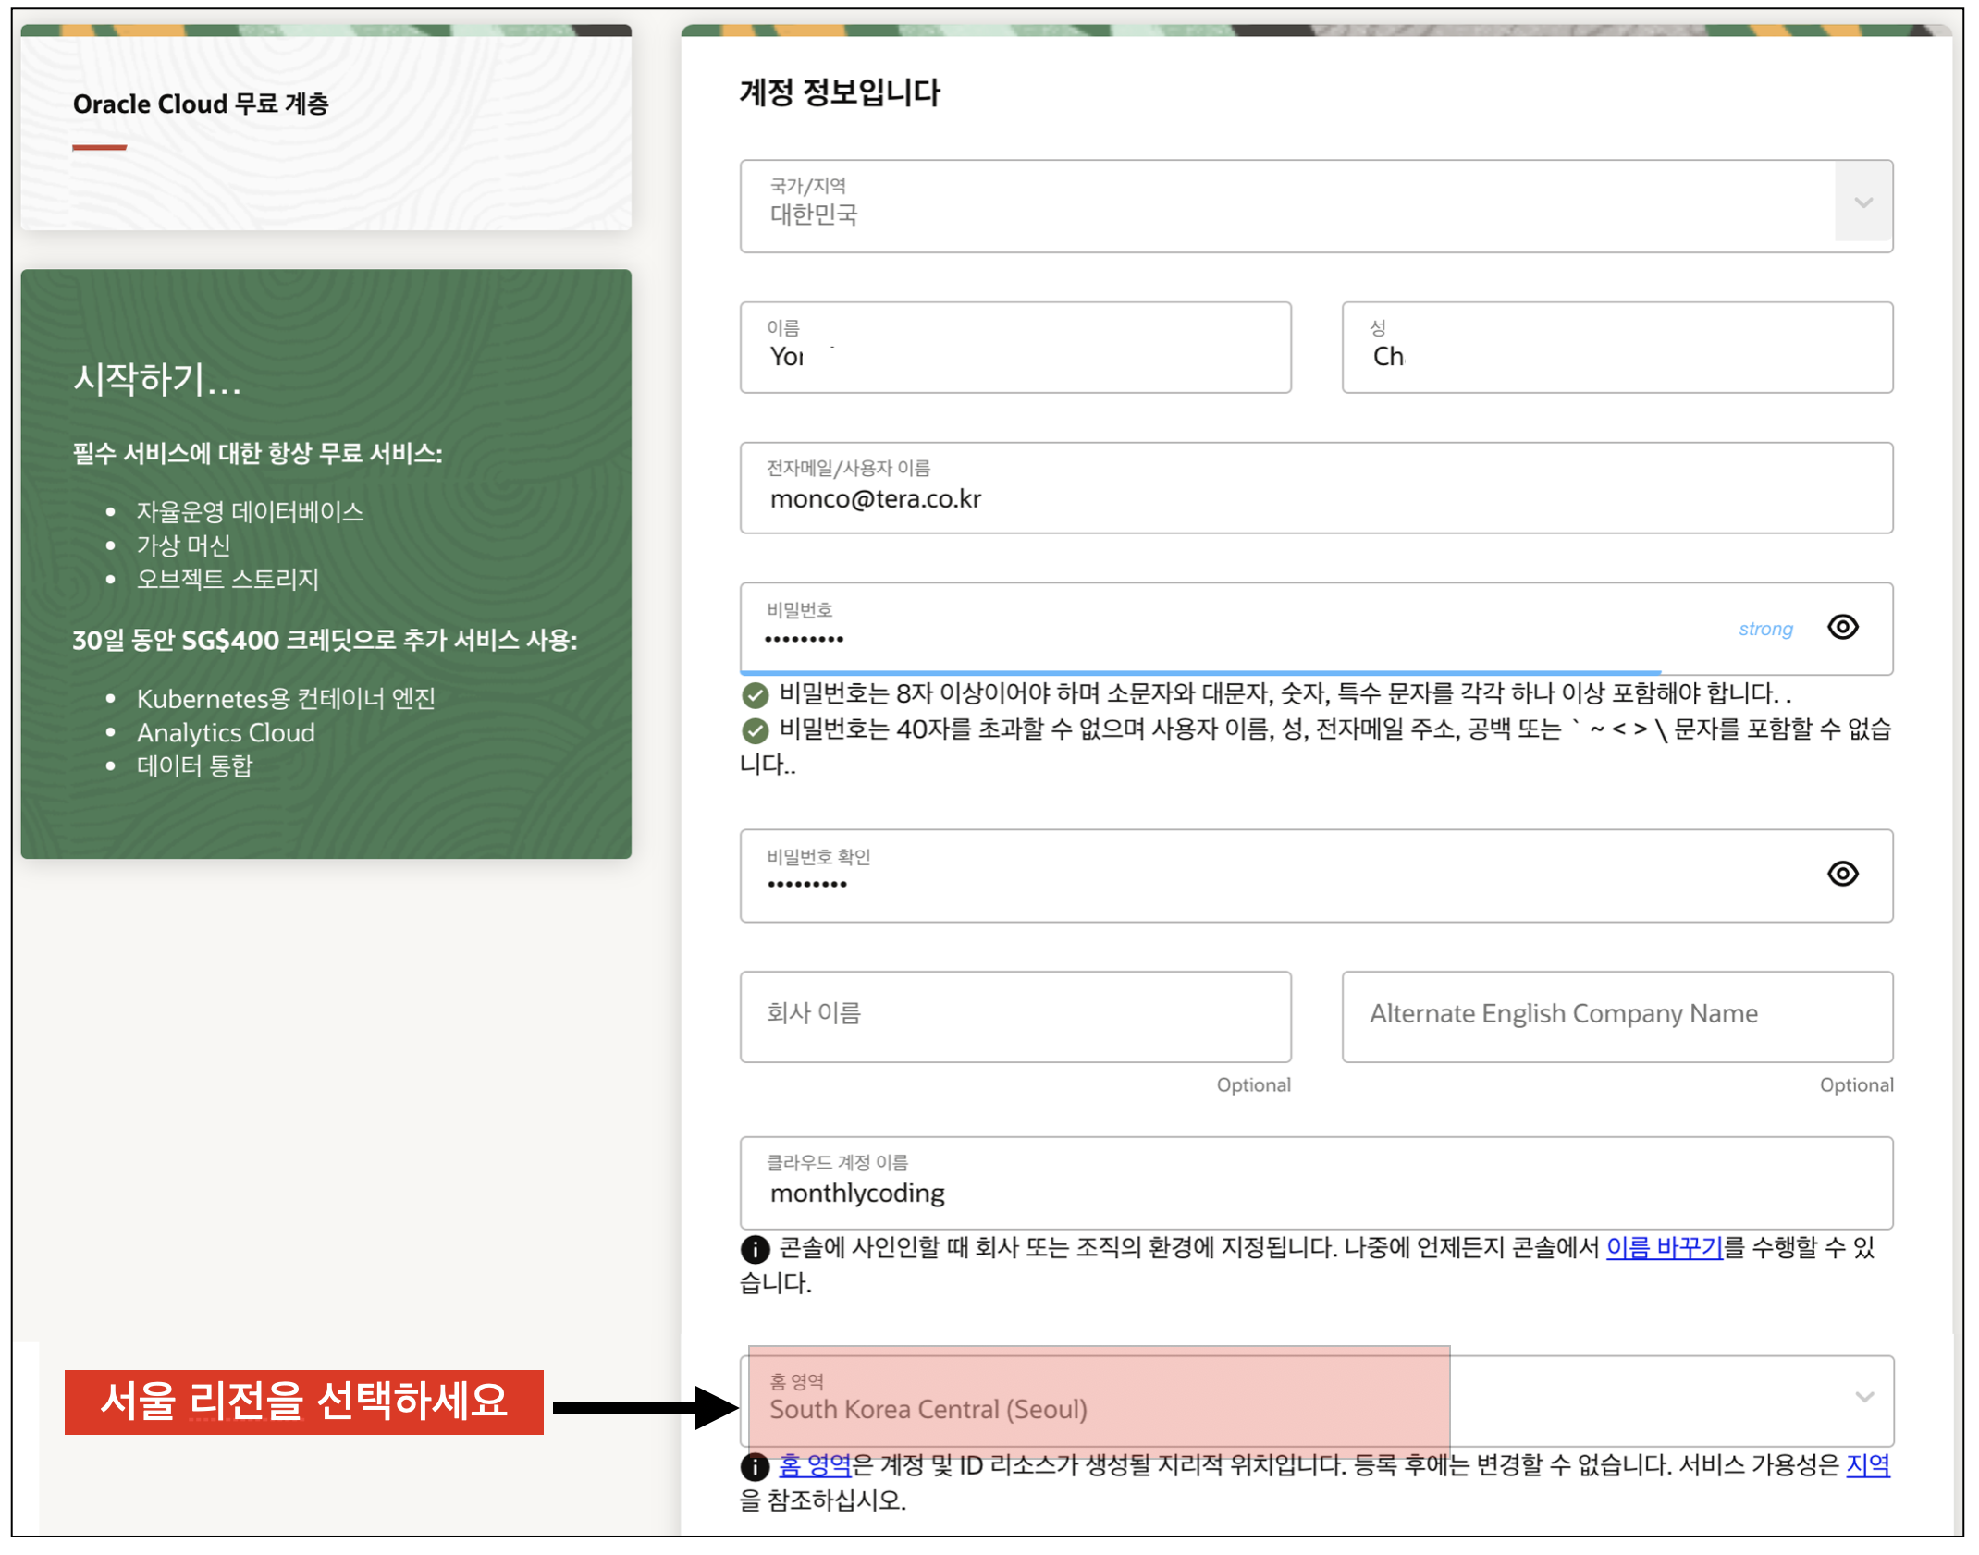Click the info icon beside the home region note
The height and width of the screenshot is (1555, 1979).
[755, 1467]
